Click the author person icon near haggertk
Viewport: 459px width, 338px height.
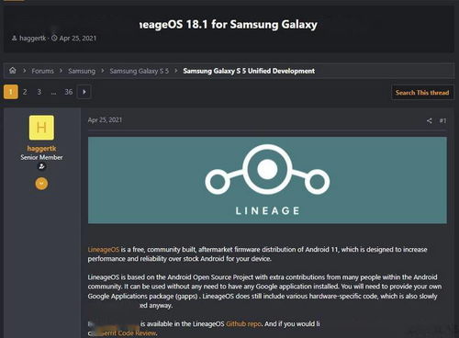14,38
